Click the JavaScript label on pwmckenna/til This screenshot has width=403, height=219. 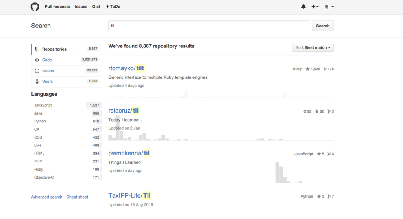pyautogui.click(x=304, y=154)
